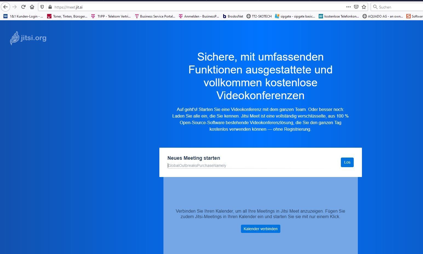Click the Neues Meeting starten heading
The height and width of the screenshot is (254, 423).
point(194,158)
